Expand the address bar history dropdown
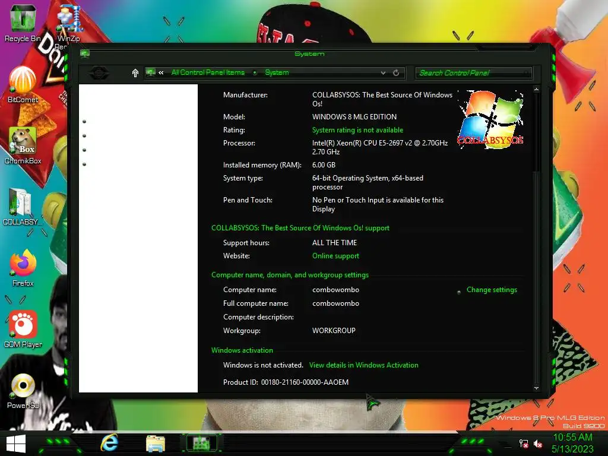The width and height of the screenshot is (608, 456). pos(383,73)
